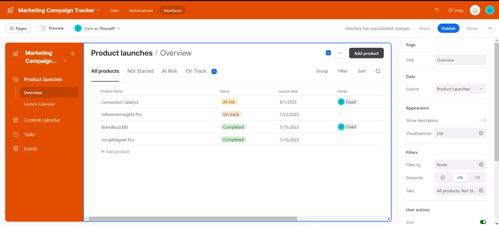Click Publish button
The image size is (499, 225).
coord(448,28)
